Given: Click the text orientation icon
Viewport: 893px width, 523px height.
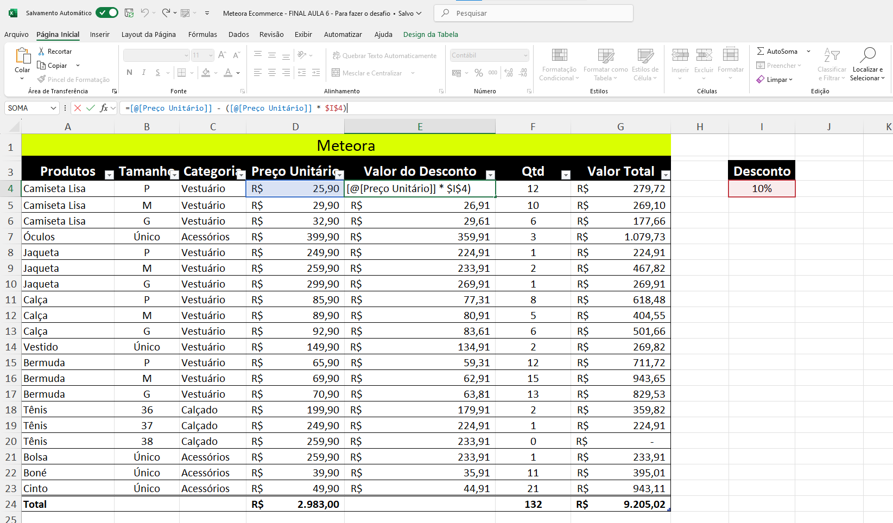Looking at the screenshot, I should 302,55.
